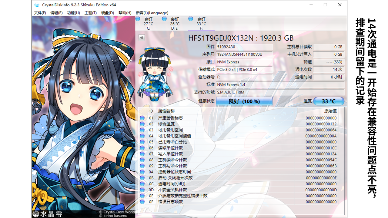Click the status orb for 可用备用空间阈值
This screenshot has height=218, width=388.
[x=142, y=136]
